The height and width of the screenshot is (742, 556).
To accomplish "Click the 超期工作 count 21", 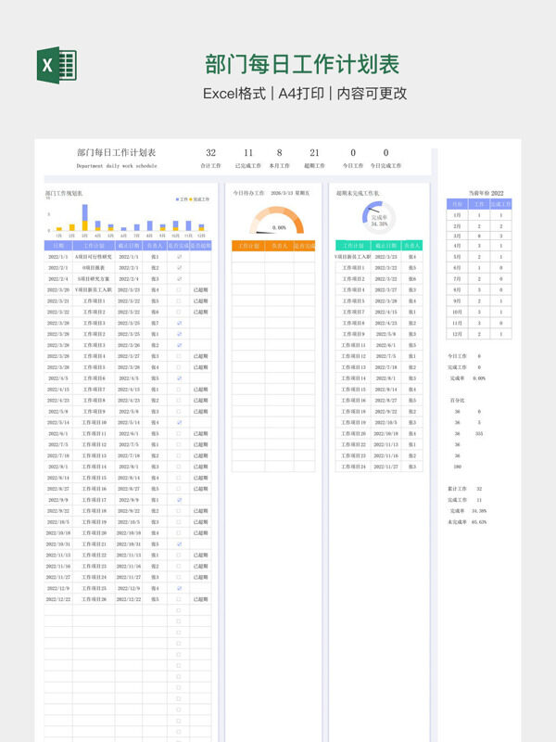I will (x=314, y=152).
